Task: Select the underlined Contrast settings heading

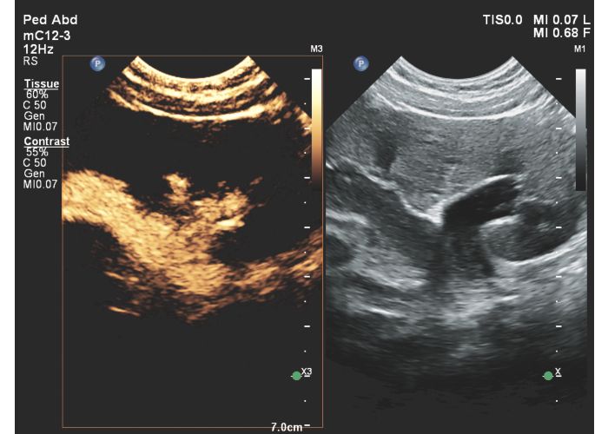Action: (x=46, y=141)
